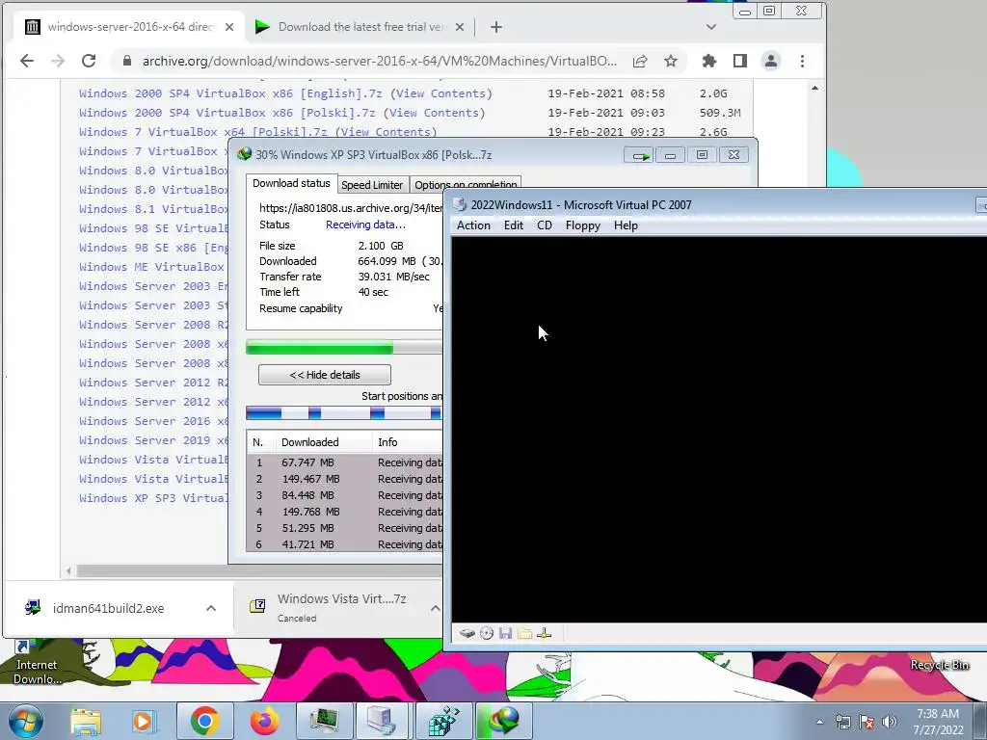Open Windows Explorer from the taskbar
This screenshot has width=987, height=740.
(x=86, y=721)
